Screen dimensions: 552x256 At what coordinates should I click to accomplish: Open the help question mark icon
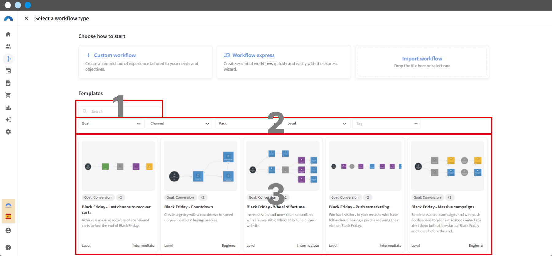point(8,247)
